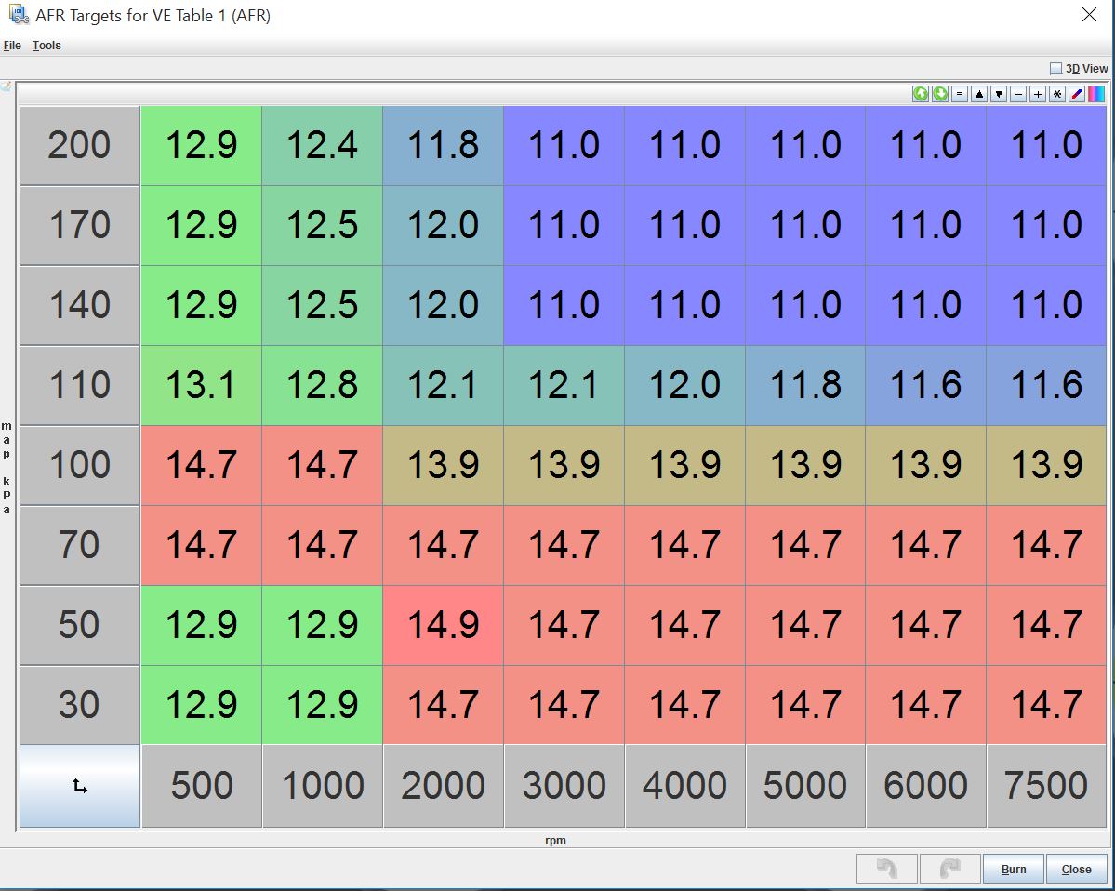Click the asterisk (multiply) toolbar icon

(x=1057, y=94)
